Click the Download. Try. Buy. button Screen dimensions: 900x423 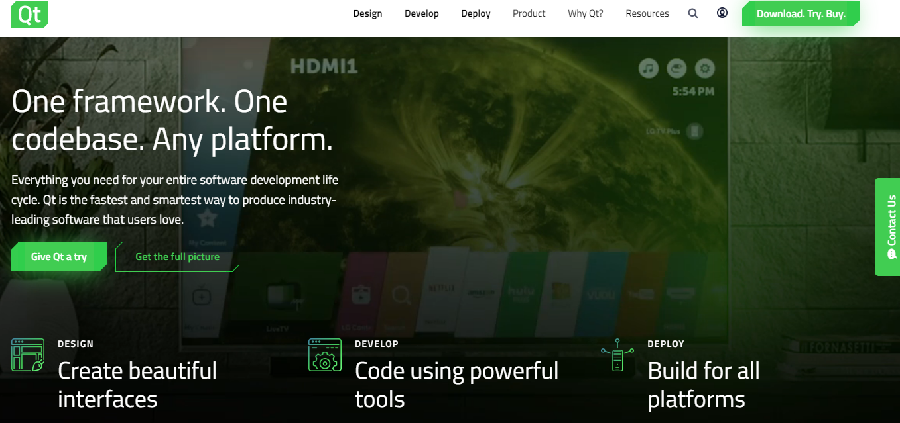(801, 14)
